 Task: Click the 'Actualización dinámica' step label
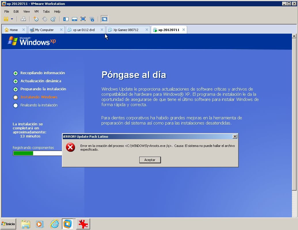point(41,81)
